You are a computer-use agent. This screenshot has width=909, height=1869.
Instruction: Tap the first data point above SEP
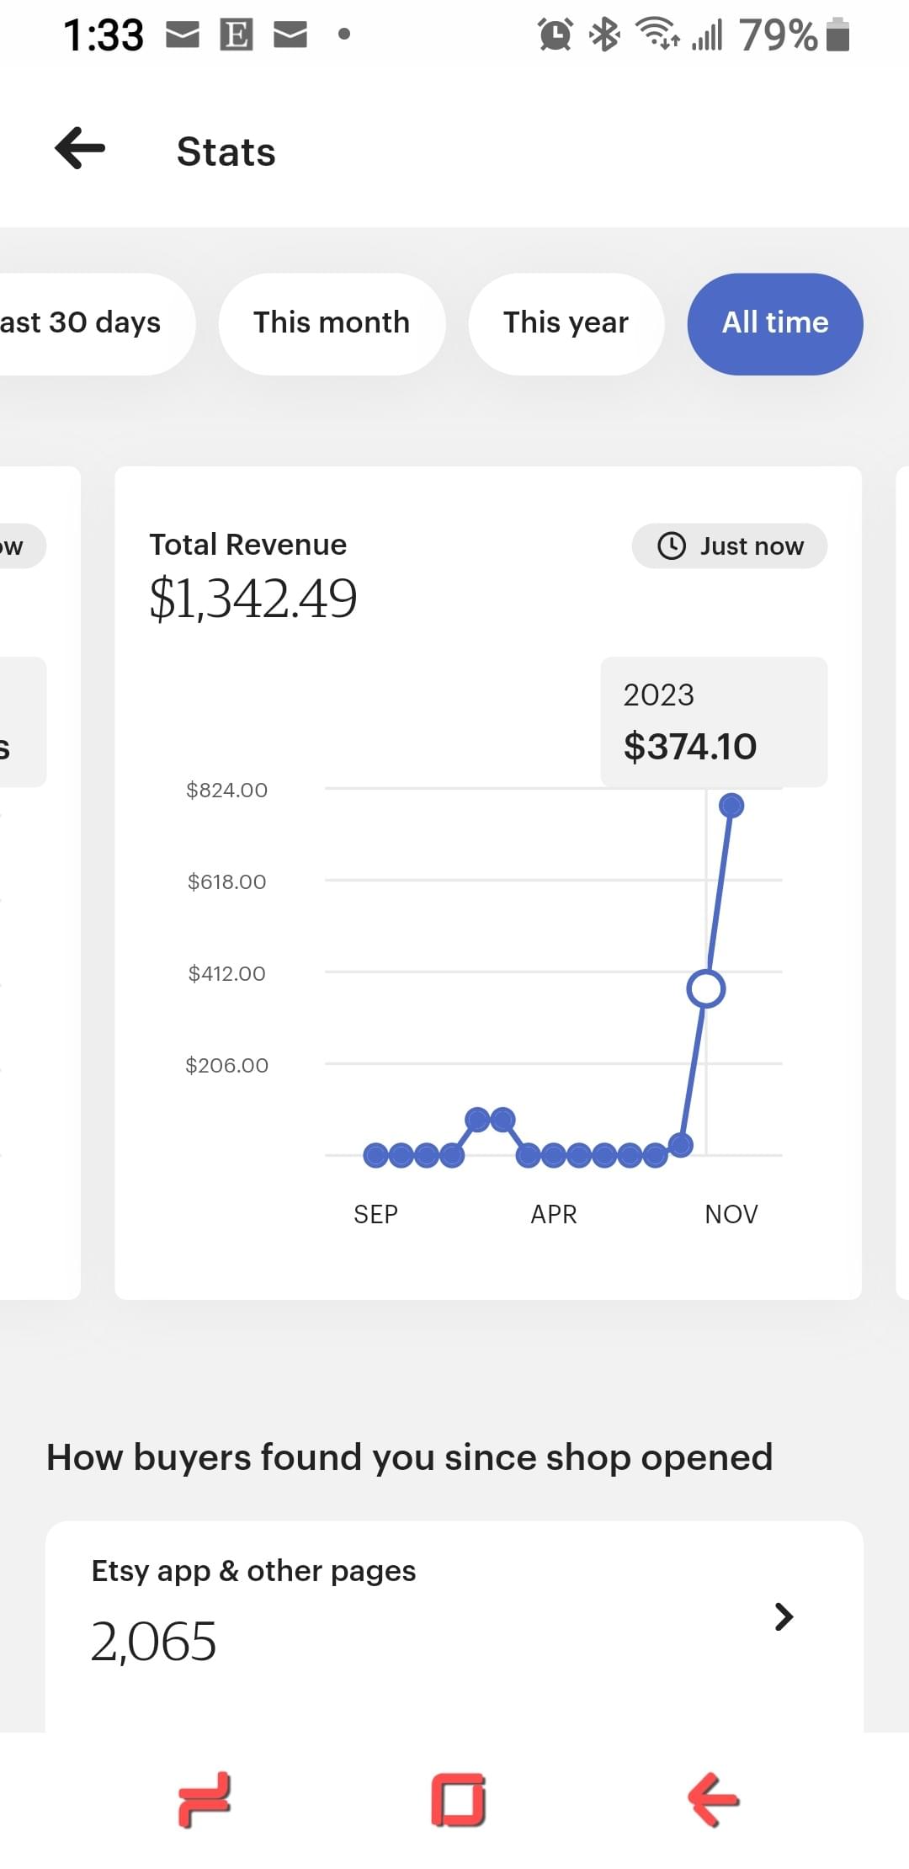pyautogui.click(x=375, y=1155)
